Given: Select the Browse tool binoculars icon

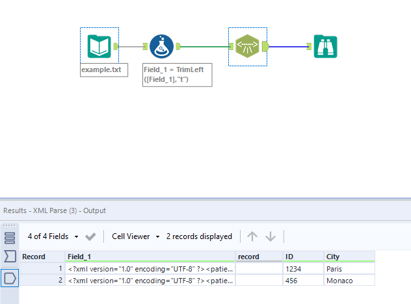Looking at the screenshot, I should click(x=326, y=46).
